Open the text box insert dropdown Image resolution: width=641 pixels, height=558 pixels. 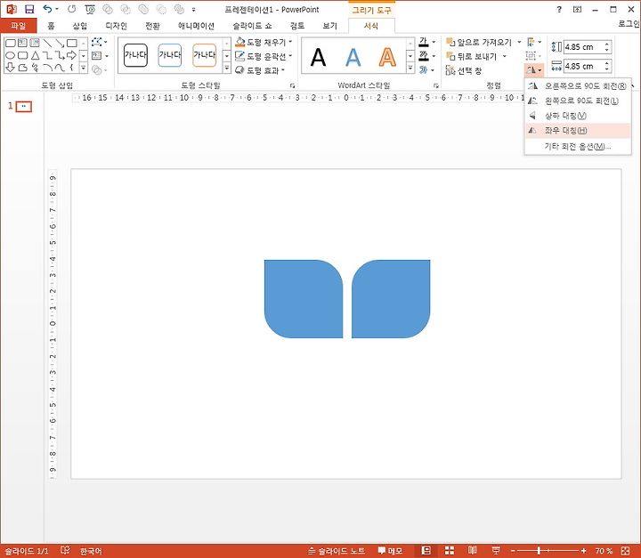click(x=100, y=55)
